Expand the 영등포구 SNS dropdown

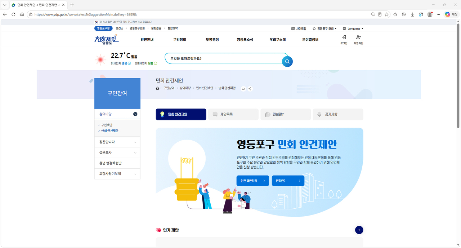(x=324, y=28)
